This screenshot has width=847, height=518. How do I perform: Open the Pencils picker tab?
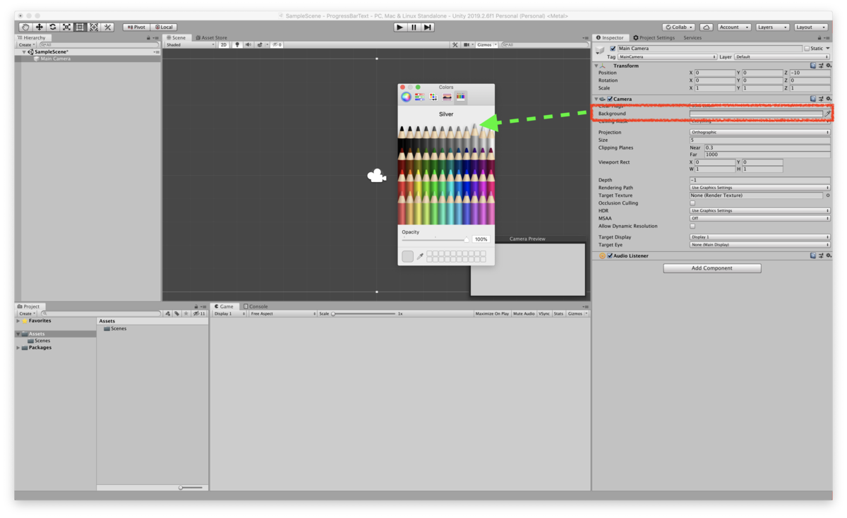click(x=460, y=97)
